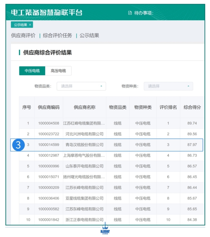Click the 评价排名 column header
Screen dimensions: 210x237
(168, 107)
